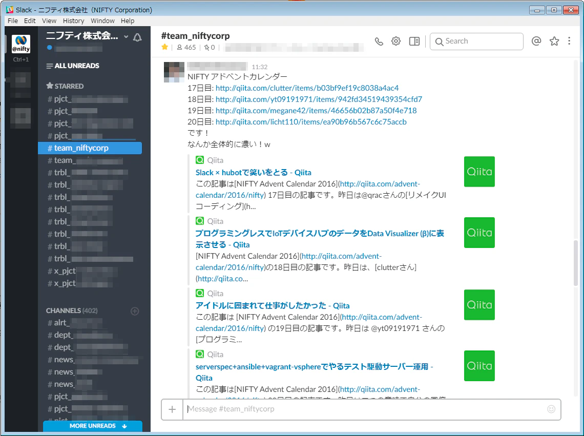Open 'serverspec+ansible+vagrant-vsphere' article title
Image resolution: width=584 pixels, height=436 pixels.
315,372
